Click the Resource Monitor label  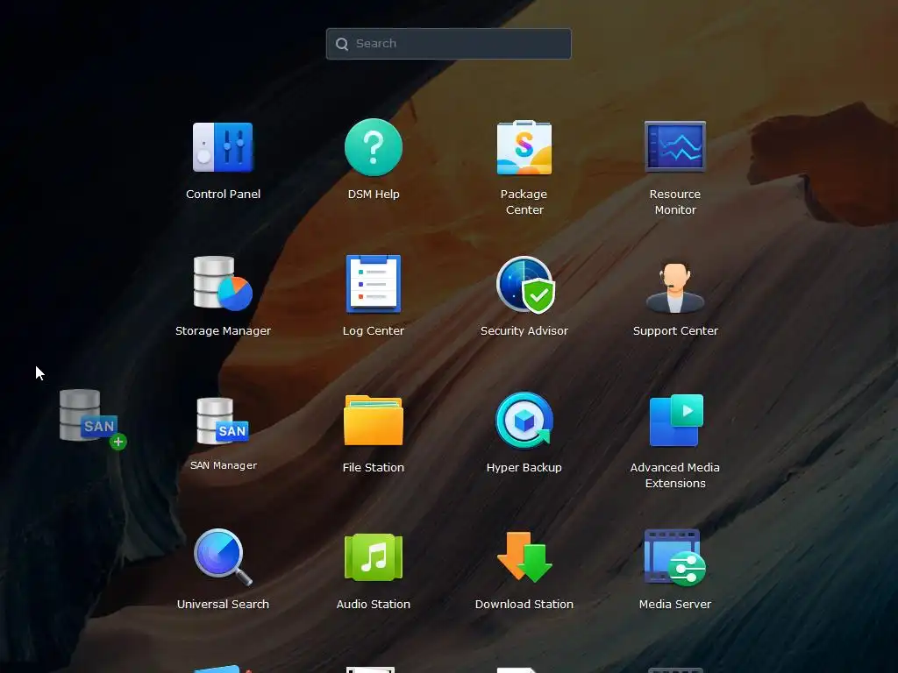click(674, 202)
